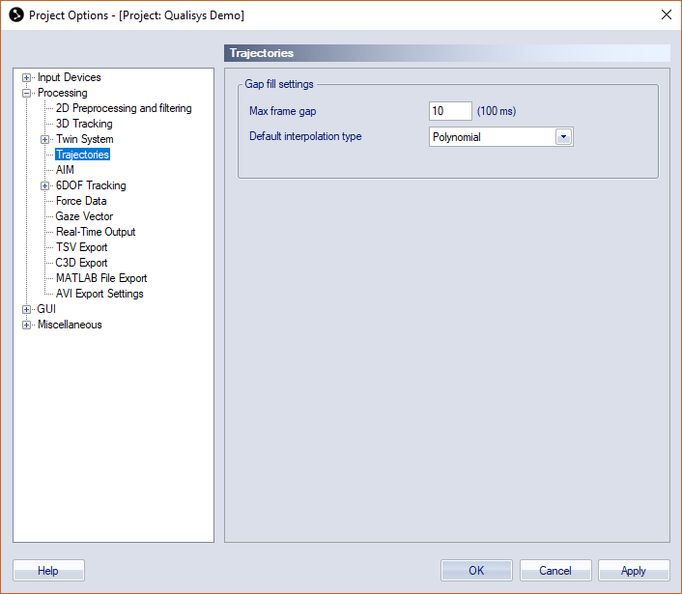Expand the Input Devices tree node
Viewport: 682px width, 594px height.
26,78
